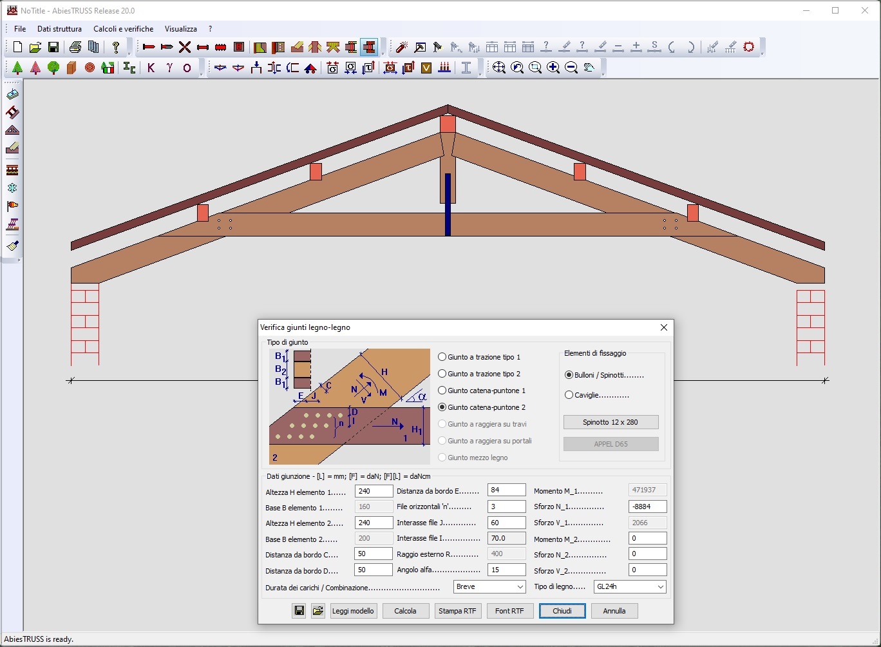Click the 'Sforzo N_1' input field

(x=647, y=507)
